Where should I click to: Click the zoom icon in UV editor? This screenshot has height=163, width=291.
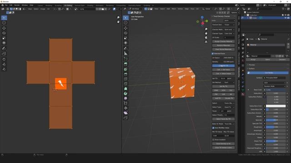(118, 17)
